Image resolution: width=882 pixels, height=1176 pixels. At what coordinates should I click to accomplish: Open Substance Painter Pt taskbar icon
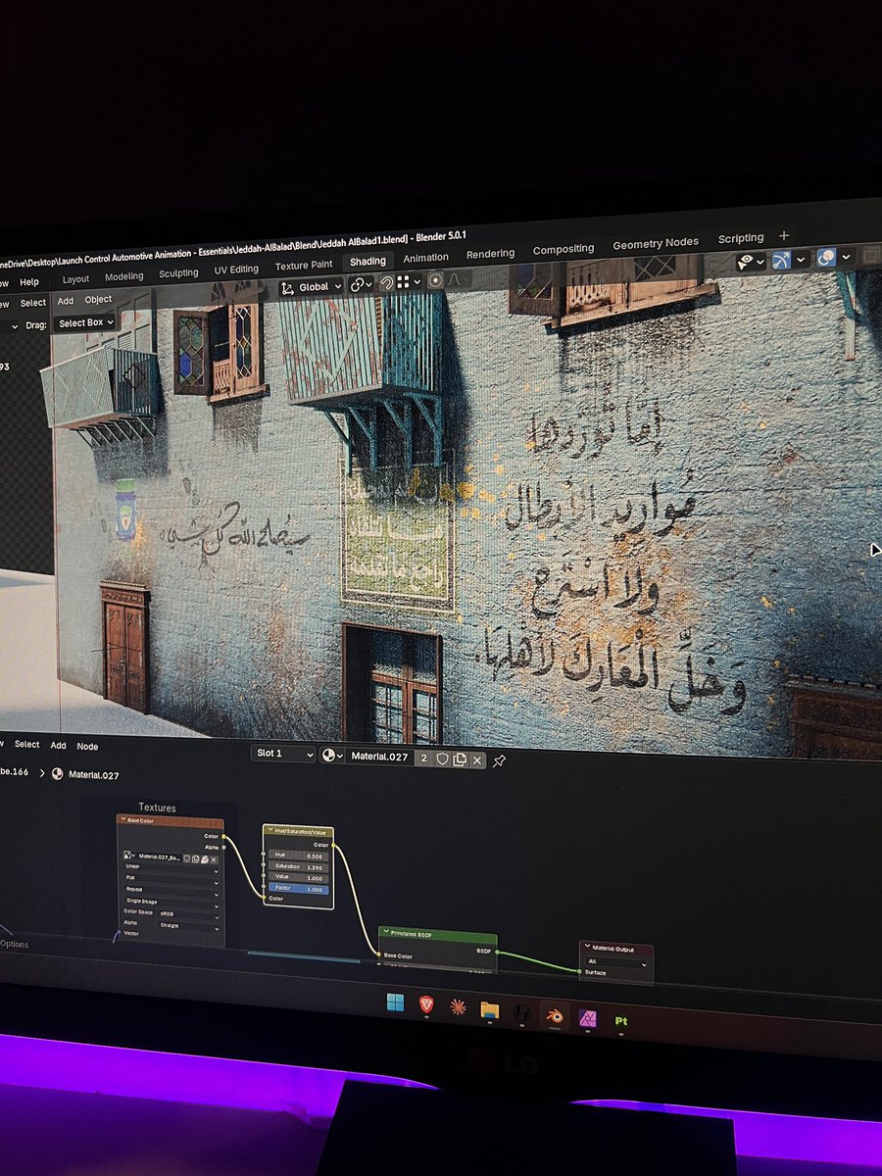point(620,1020)
